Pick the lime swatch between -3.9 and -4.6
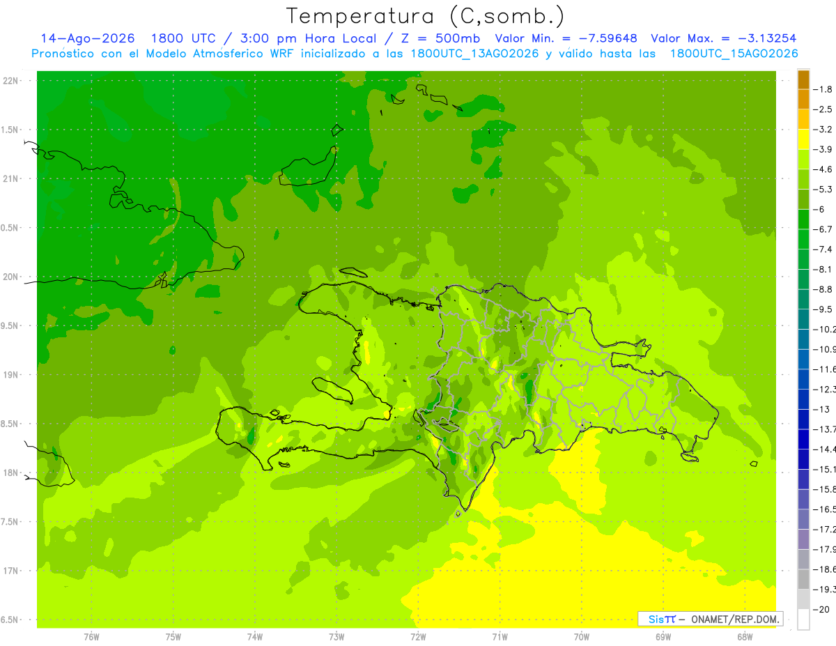The height and width of the screenshot is (646, 836). tap(803, 160)
